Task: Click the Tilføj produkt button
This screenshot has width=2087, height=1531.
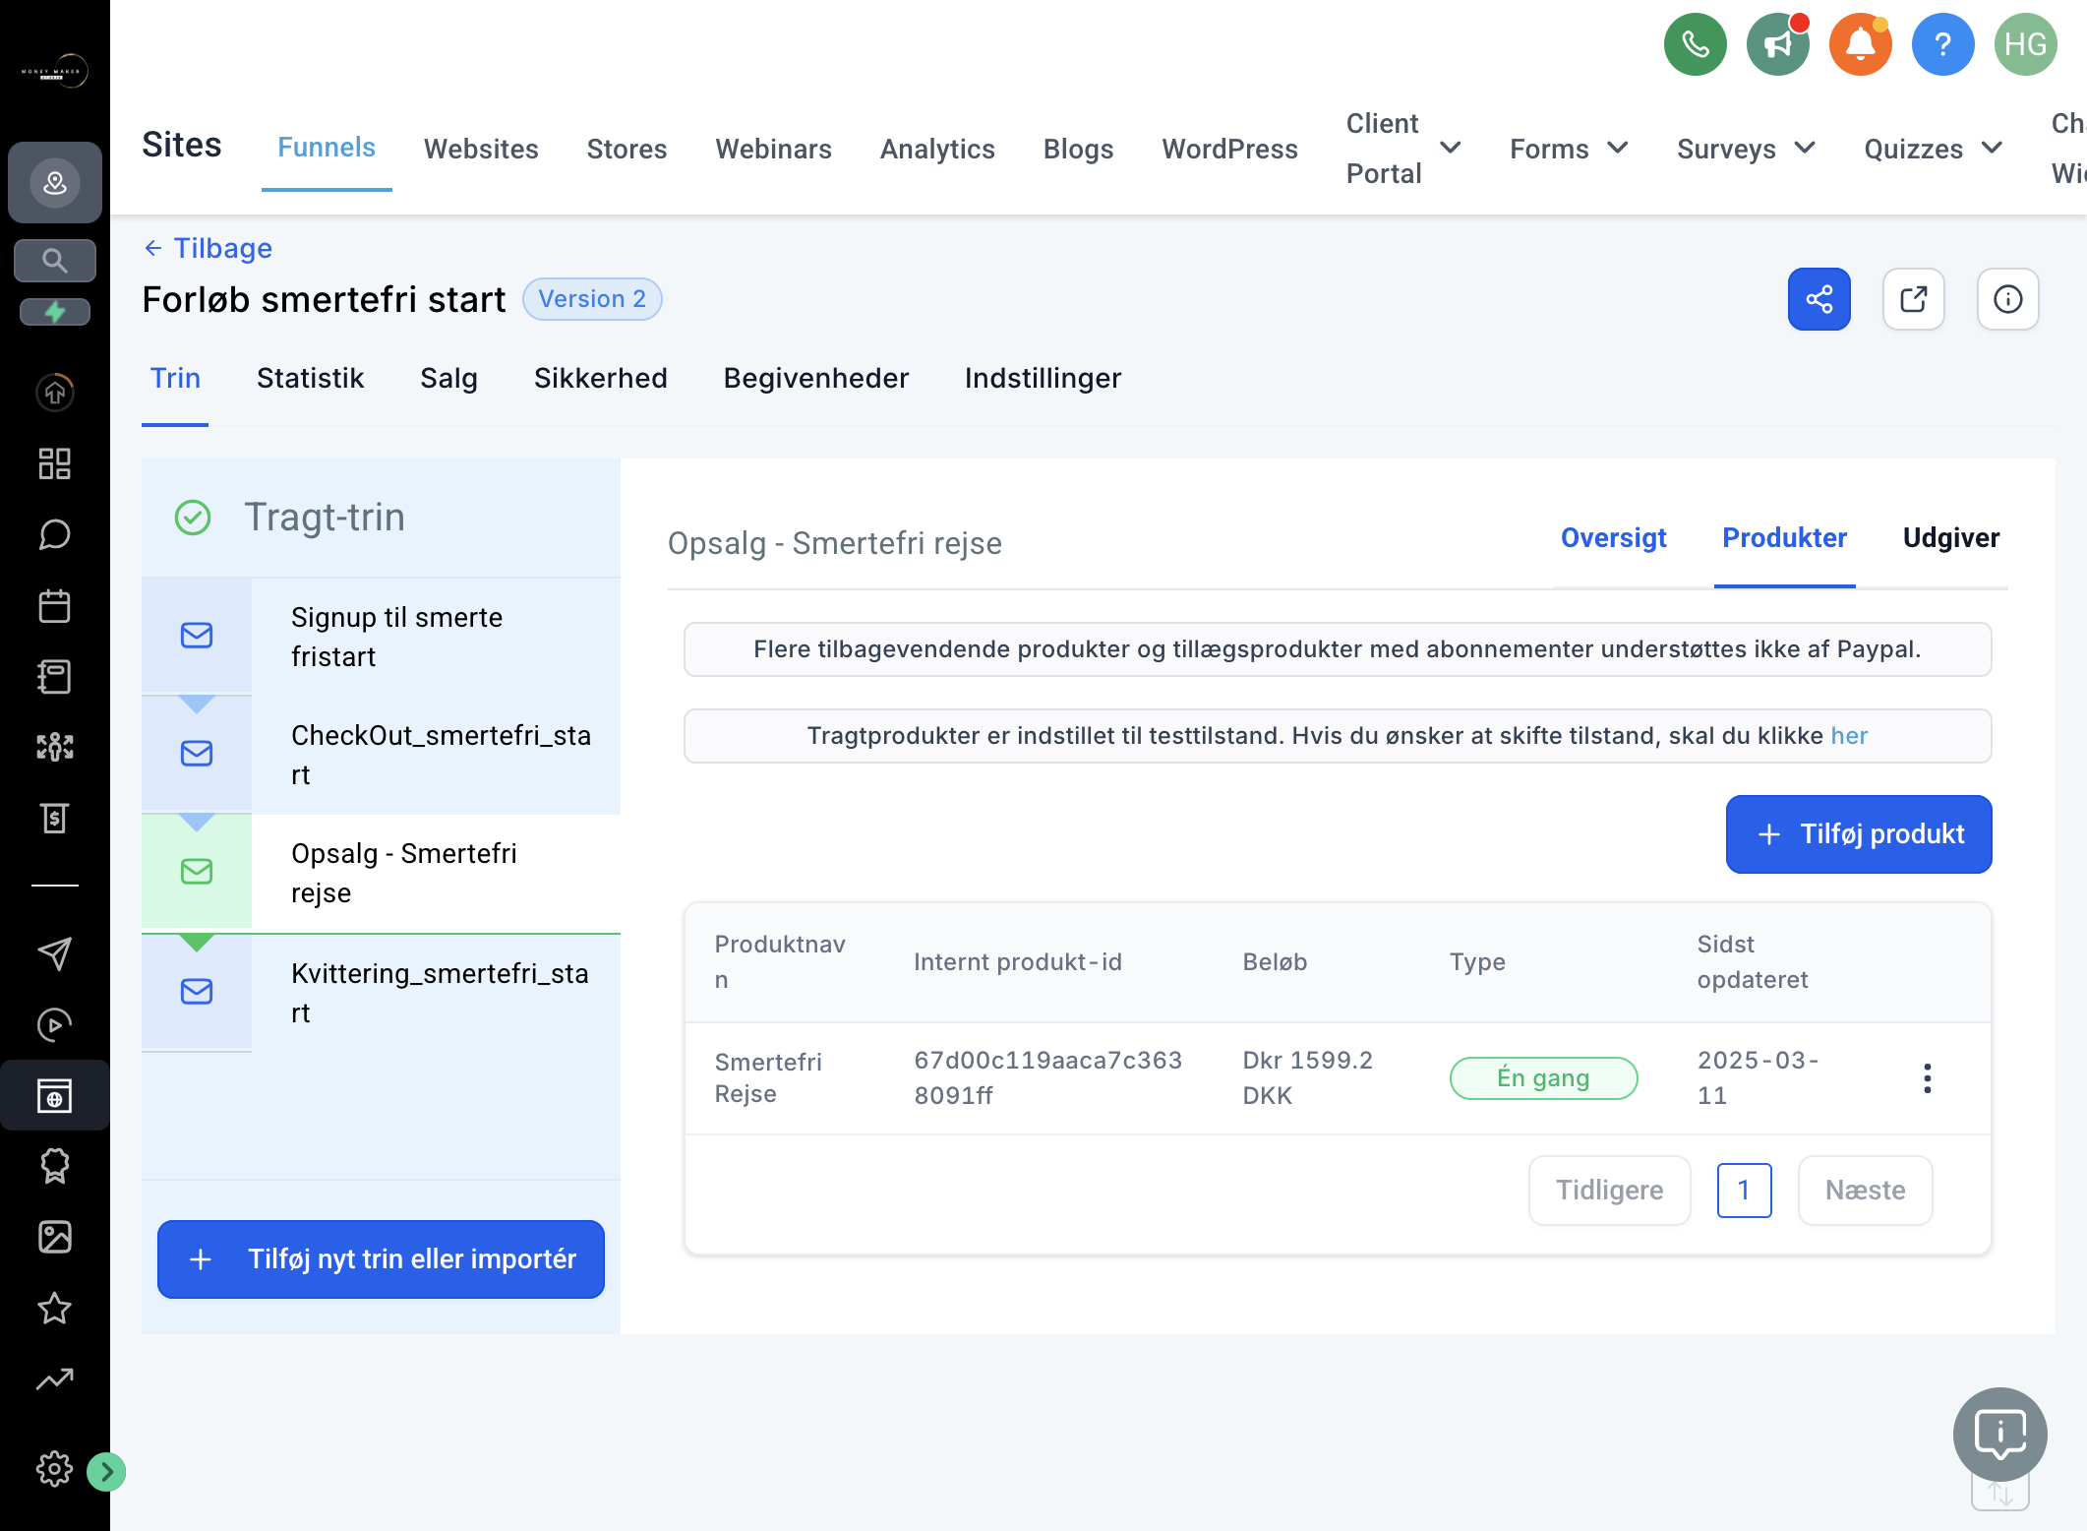Action: [1859, 834]
